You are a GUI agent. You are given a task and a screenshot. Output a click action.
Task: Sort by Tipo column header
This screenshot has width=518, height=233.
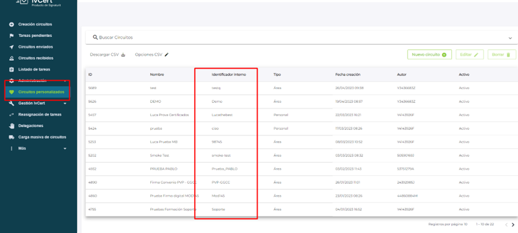[x=277, y=75]
